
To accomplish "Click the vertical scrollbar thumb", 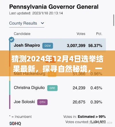I will pyautogui.click(x=114, y=20).
